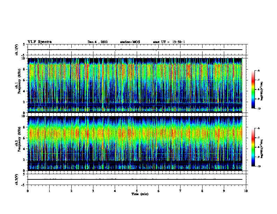The height and width of the screenshot is (214, 277).
Task: Click the 'start UT = 13:50: 1' text
Action: pos(169,42)
